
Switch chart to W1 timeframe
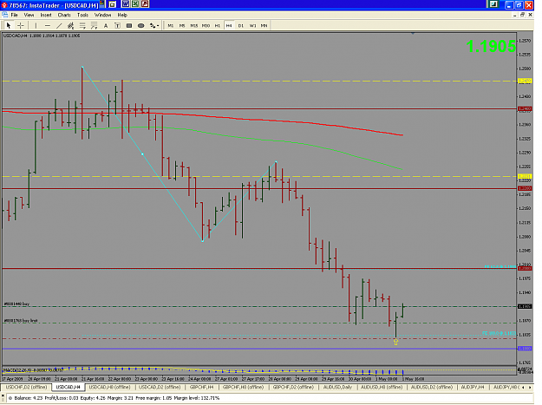252,25
